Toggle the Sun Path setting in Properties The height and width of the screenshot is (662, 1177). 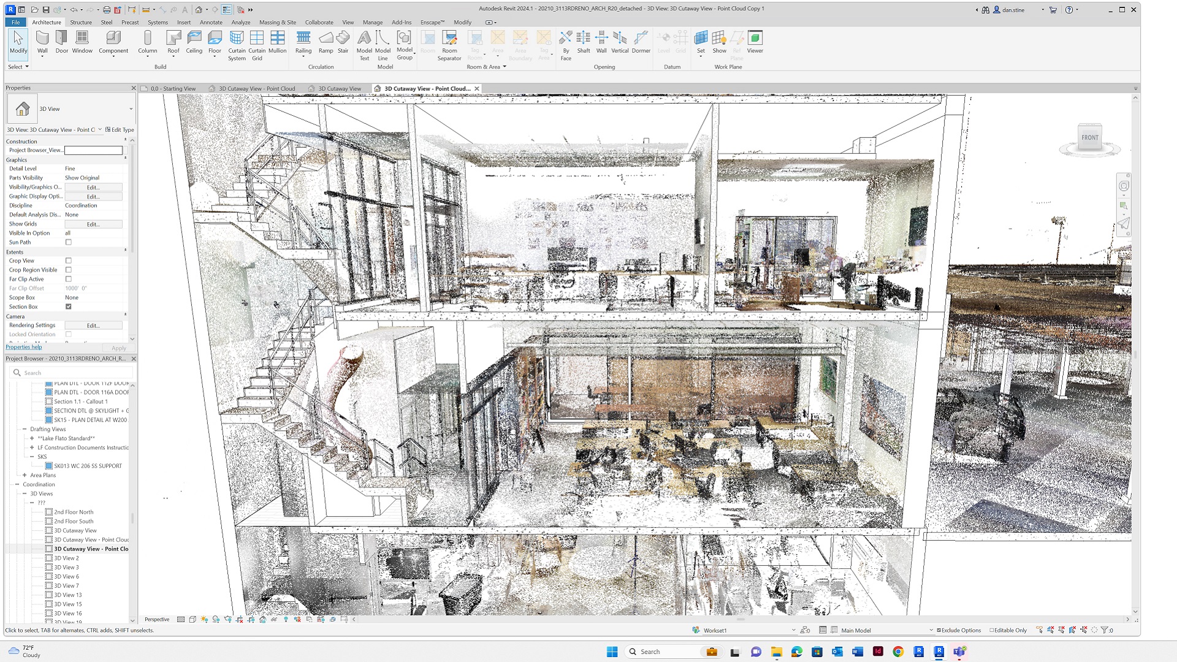[69, 242]
